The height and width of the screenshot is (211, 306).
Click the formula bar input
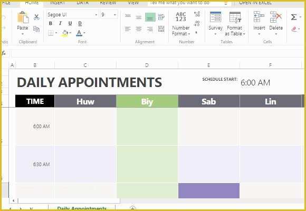(157, 53)
